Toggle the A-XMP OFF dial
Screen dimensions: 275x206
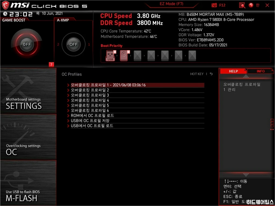[73, 44]
